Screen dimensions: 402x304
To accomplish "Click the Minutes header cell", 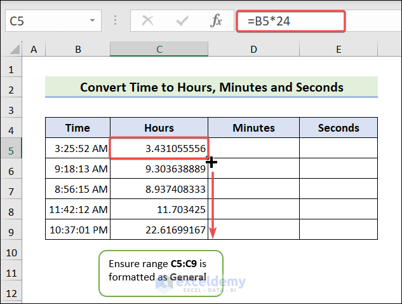I will pos(253,128).
